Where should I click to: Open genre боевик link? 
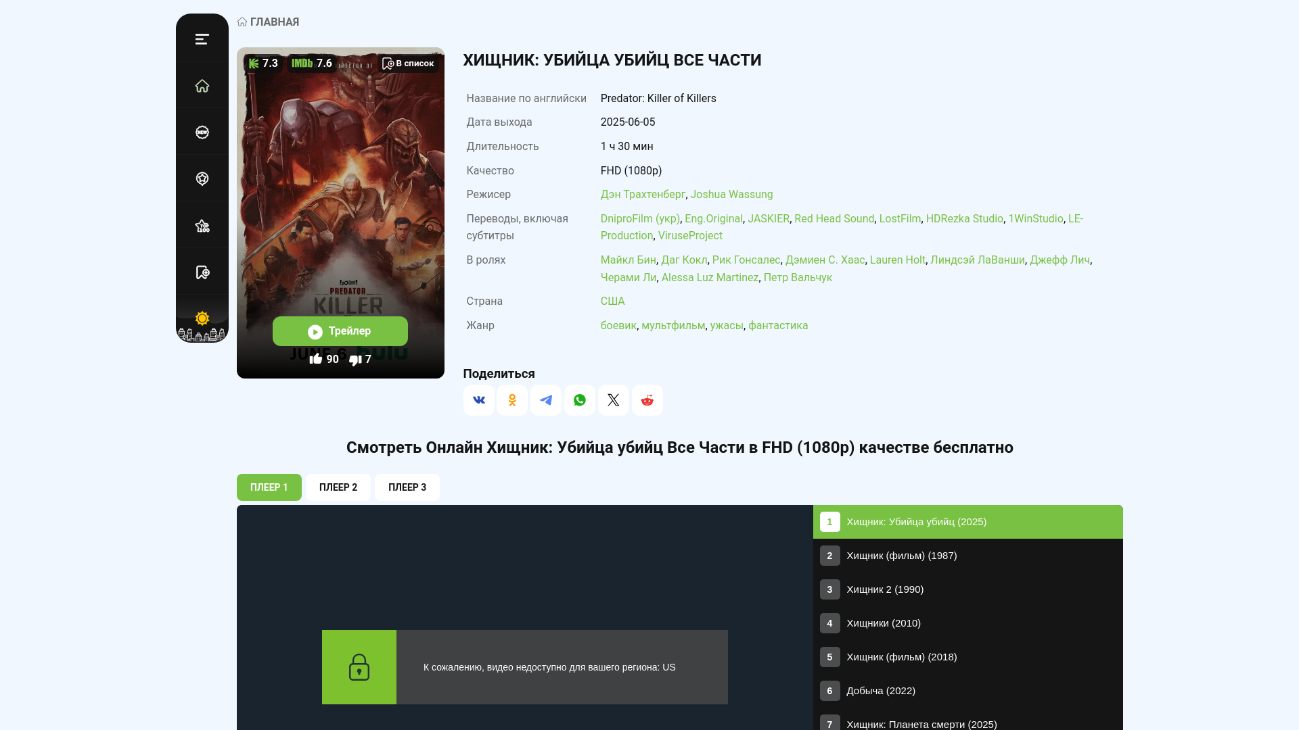[x=618, y=326]
